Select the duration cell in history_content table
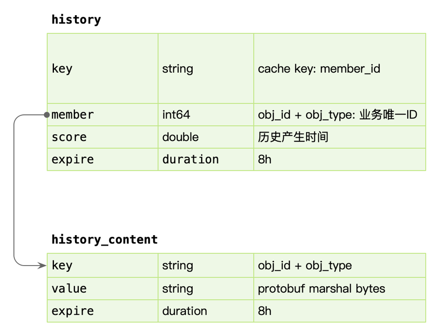 coord(205,311)
